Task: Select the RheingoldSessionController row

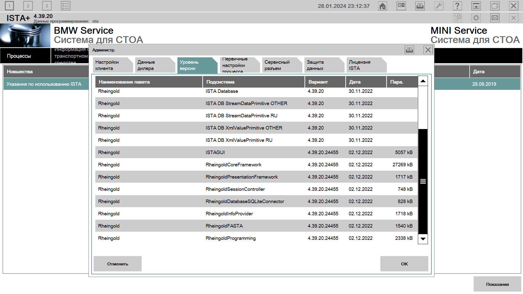Action: pyautogui.click(x=256, y=189)
